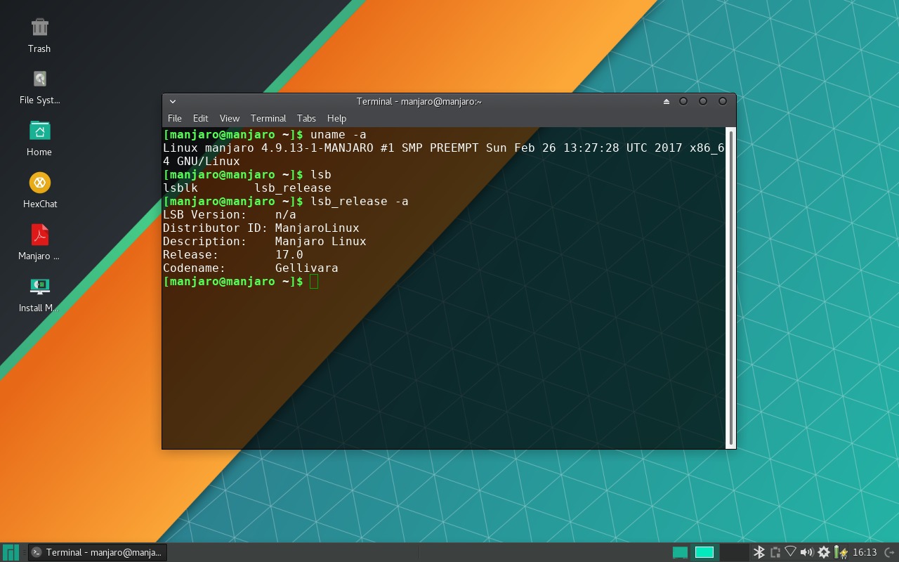Open the Manjaro application menu in the panel

(x=11, y=552)
